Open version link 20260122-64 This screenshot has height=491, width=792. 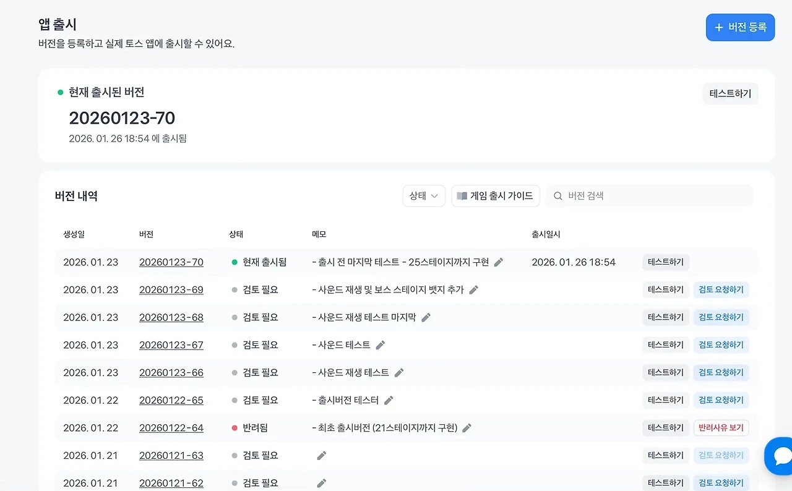pos(171,428)
